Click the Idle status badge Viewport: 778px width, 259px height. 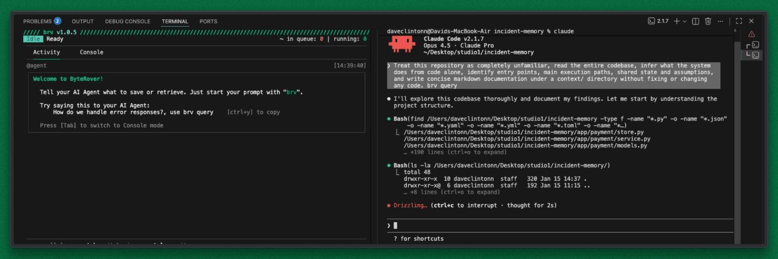click(34, 39)
